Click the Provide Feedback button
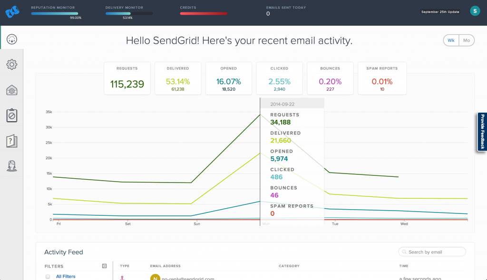The width and height of the screenshot is (487, 280). [x=482, y=132]
